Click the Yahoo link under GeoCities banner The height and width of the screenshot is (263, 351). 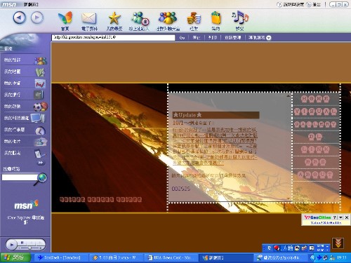point(326,222)
